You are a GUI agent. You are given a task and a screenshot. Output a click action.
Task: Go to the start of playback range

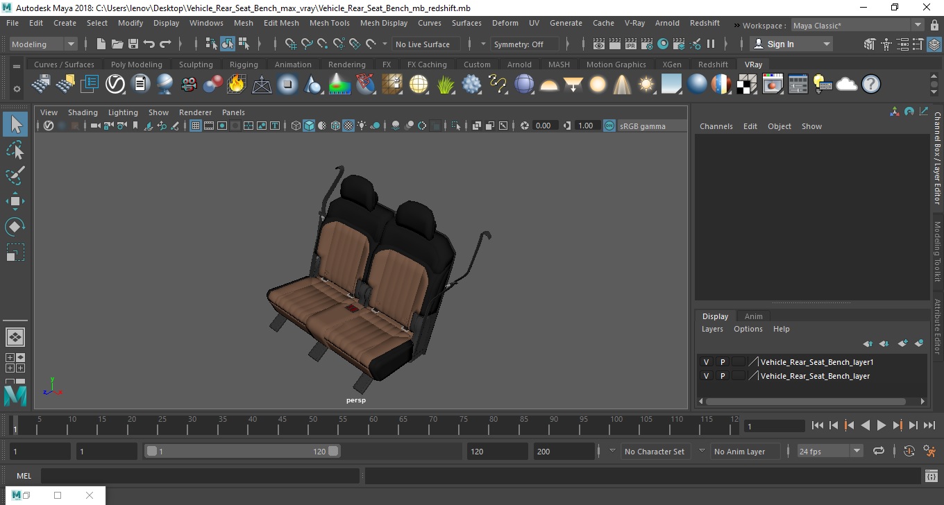point(817,425)
